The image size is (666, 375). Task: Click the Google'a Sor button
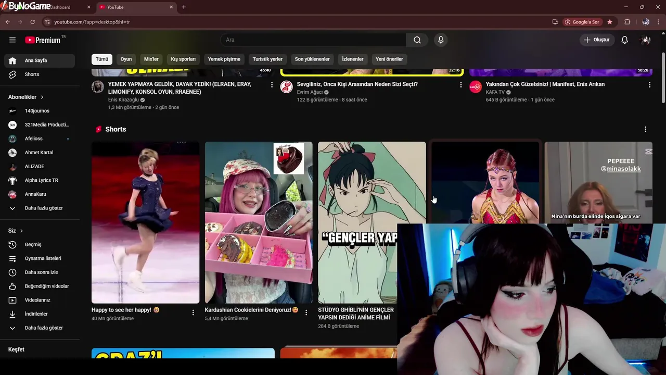pyautogui.click(x=582, y=22)
